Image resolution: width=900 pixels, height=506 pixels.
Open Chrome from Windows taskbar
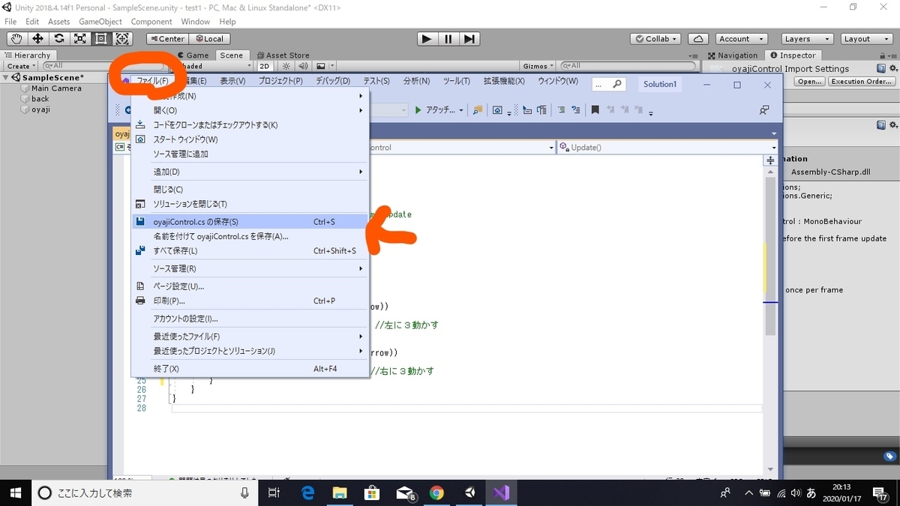click(437, 493)
